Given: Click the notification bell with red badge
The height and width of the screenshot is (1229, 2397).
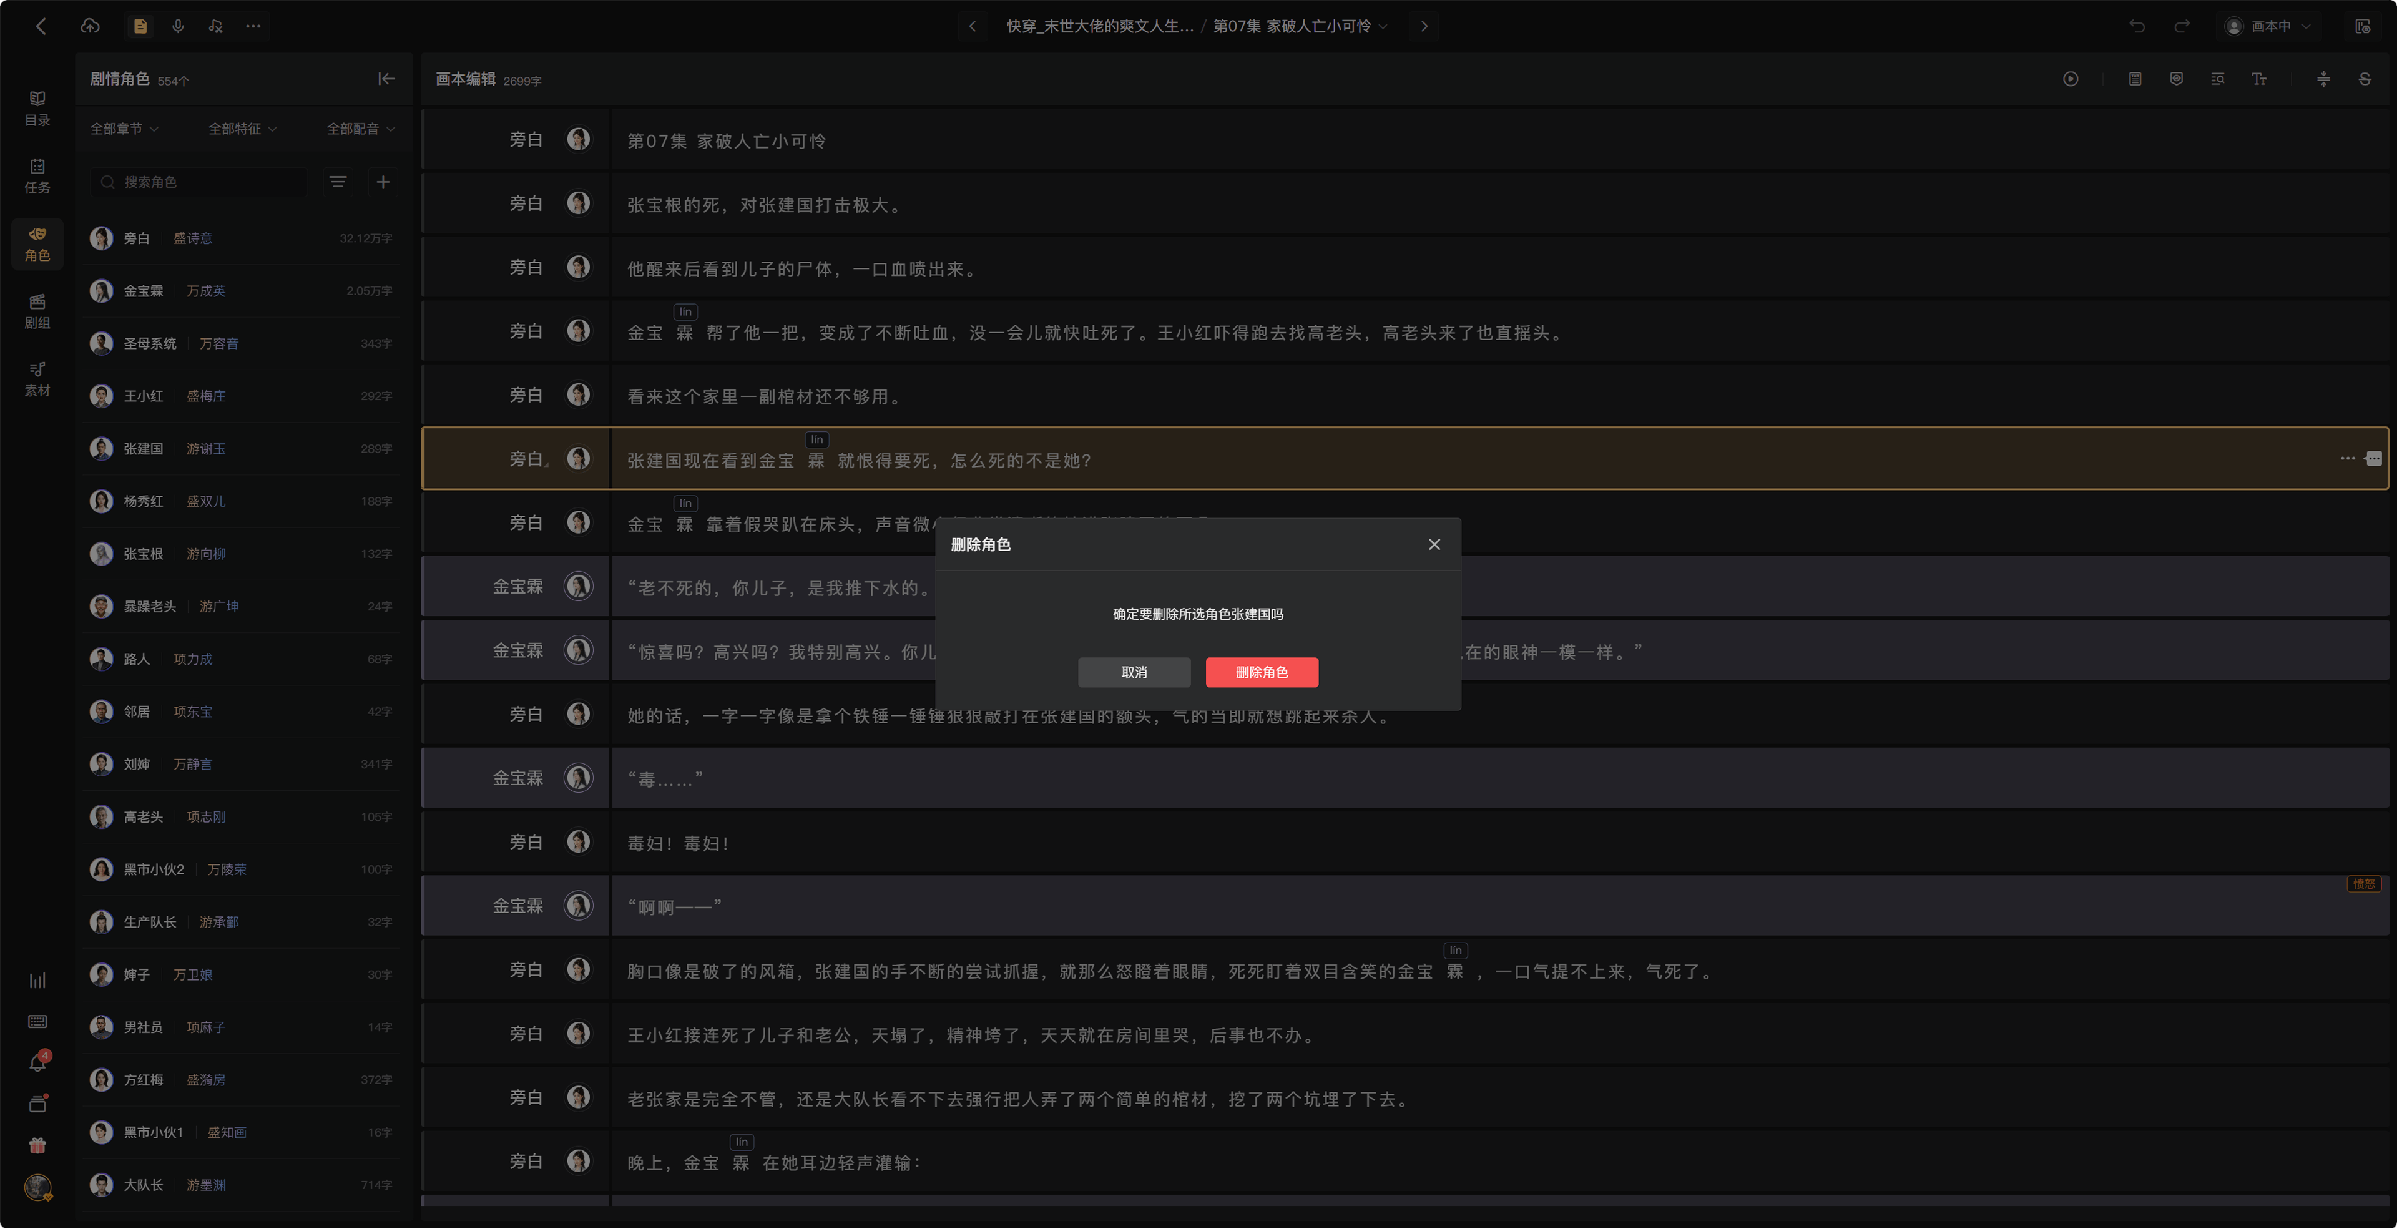Looking at the screenshot, I should tap(38, 1062).
